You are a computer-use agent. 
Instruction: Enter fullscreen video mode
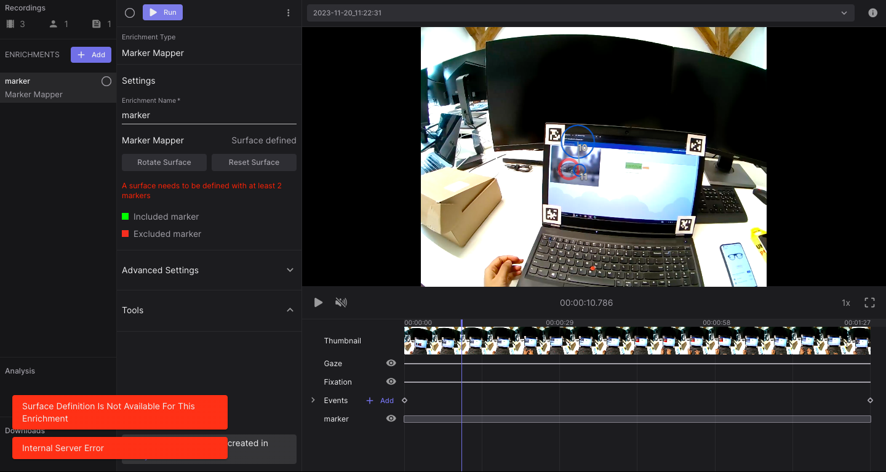pos(869,303)
